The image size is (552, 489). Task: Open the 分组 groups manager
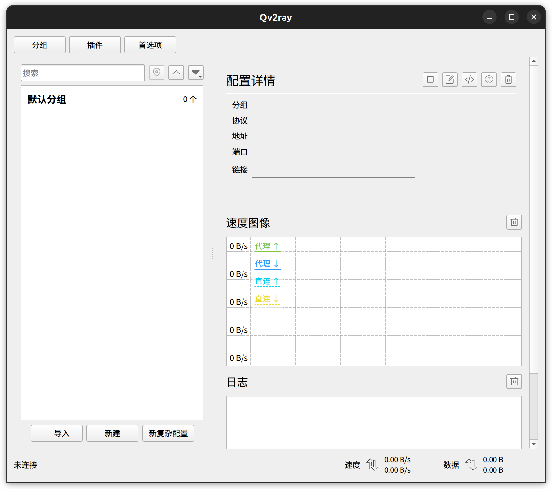(40, 45)
